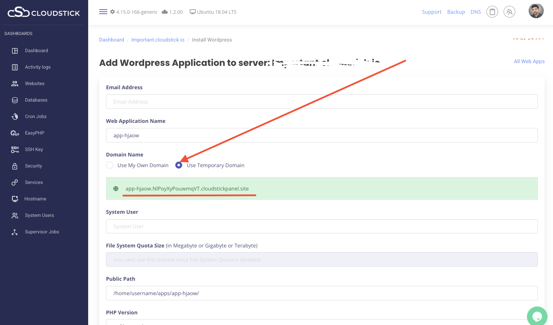Screen dimensions: 553x325
Task: Open Supervisor Jobs menu item
Action: tap(42, 232)
